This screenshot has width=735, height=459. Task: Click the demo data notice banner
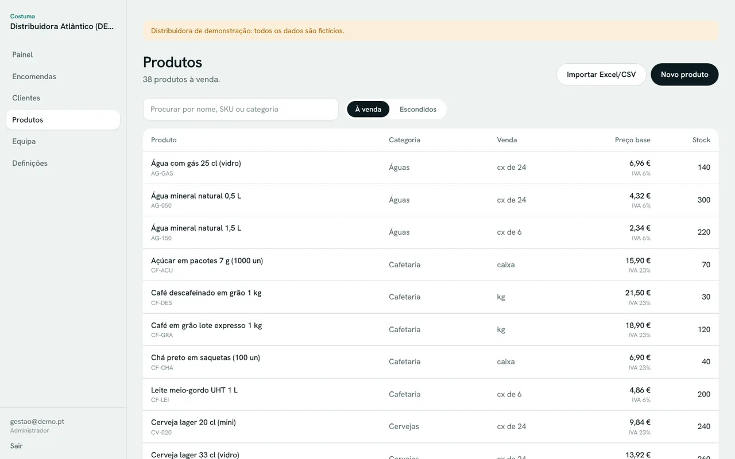431,31
